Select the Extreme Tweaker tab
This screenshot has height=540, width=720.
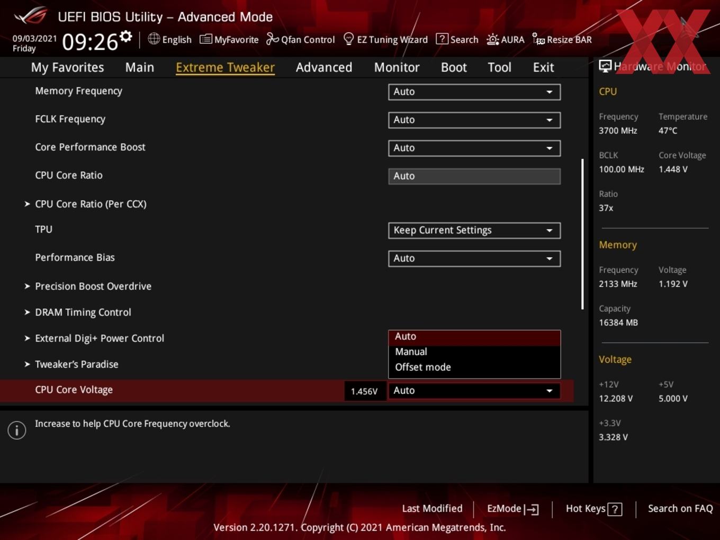pyautogui.click(x=225, y=67)
